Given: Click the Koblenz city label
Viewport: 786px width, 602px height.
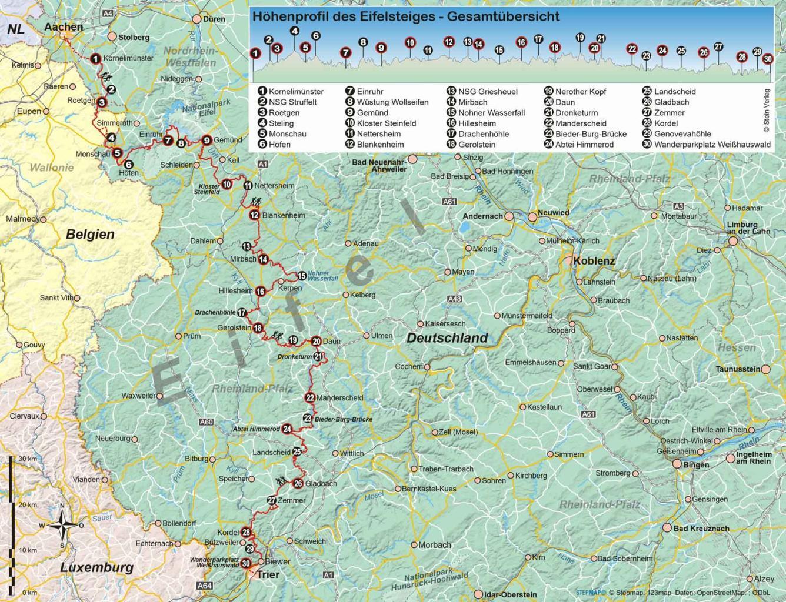Looking at the screenshot, I should coord(594,261).
